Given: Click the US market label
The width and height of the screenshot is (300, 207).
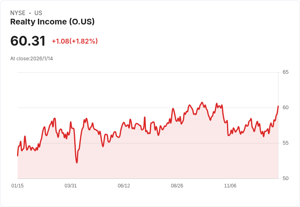Looking at the screenshot, I should click(38, 13).
